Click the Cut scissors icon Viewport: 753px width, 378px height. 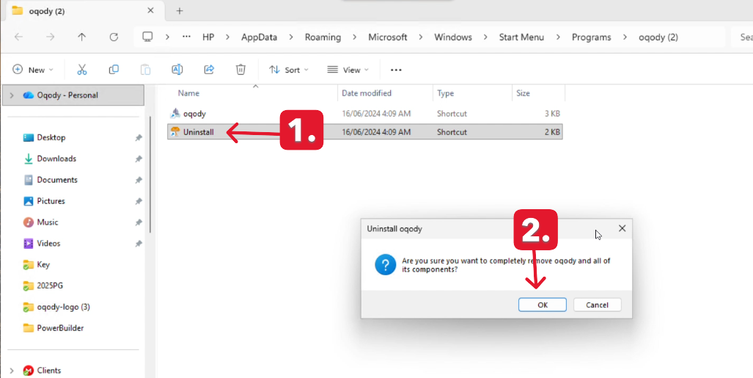(82, 70)
